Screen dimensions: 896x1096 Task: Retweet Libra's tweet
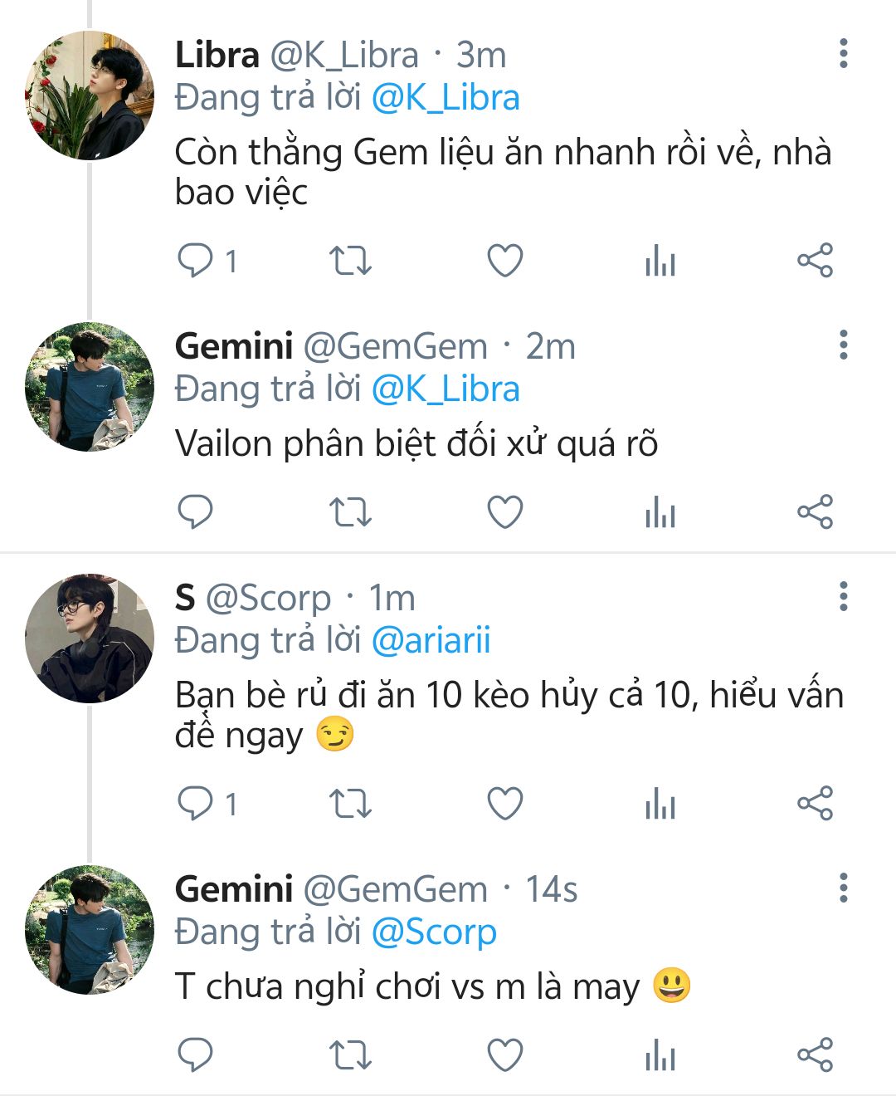point(350,261)
